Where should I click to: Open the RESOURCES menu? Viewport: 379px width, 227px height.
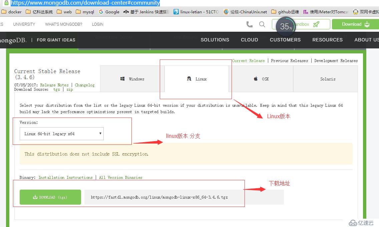coord(328,40)
